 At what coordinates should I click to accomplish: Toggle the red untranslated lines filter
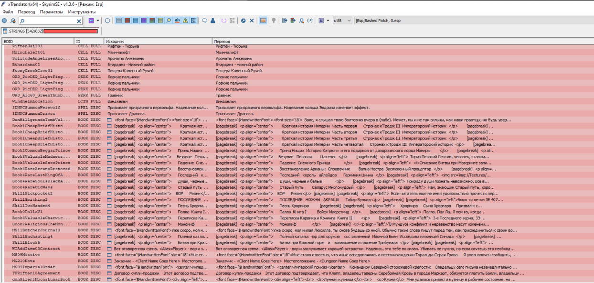point(127,21)
